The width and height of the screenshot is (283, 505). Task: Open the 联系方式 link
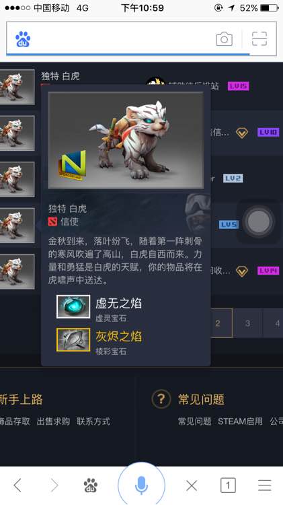(93, 422)
